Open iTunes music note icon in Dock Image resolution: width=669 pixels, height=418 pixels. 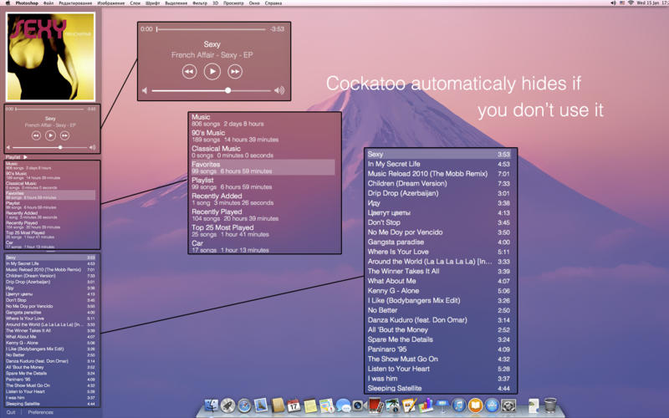click(459, 405)
